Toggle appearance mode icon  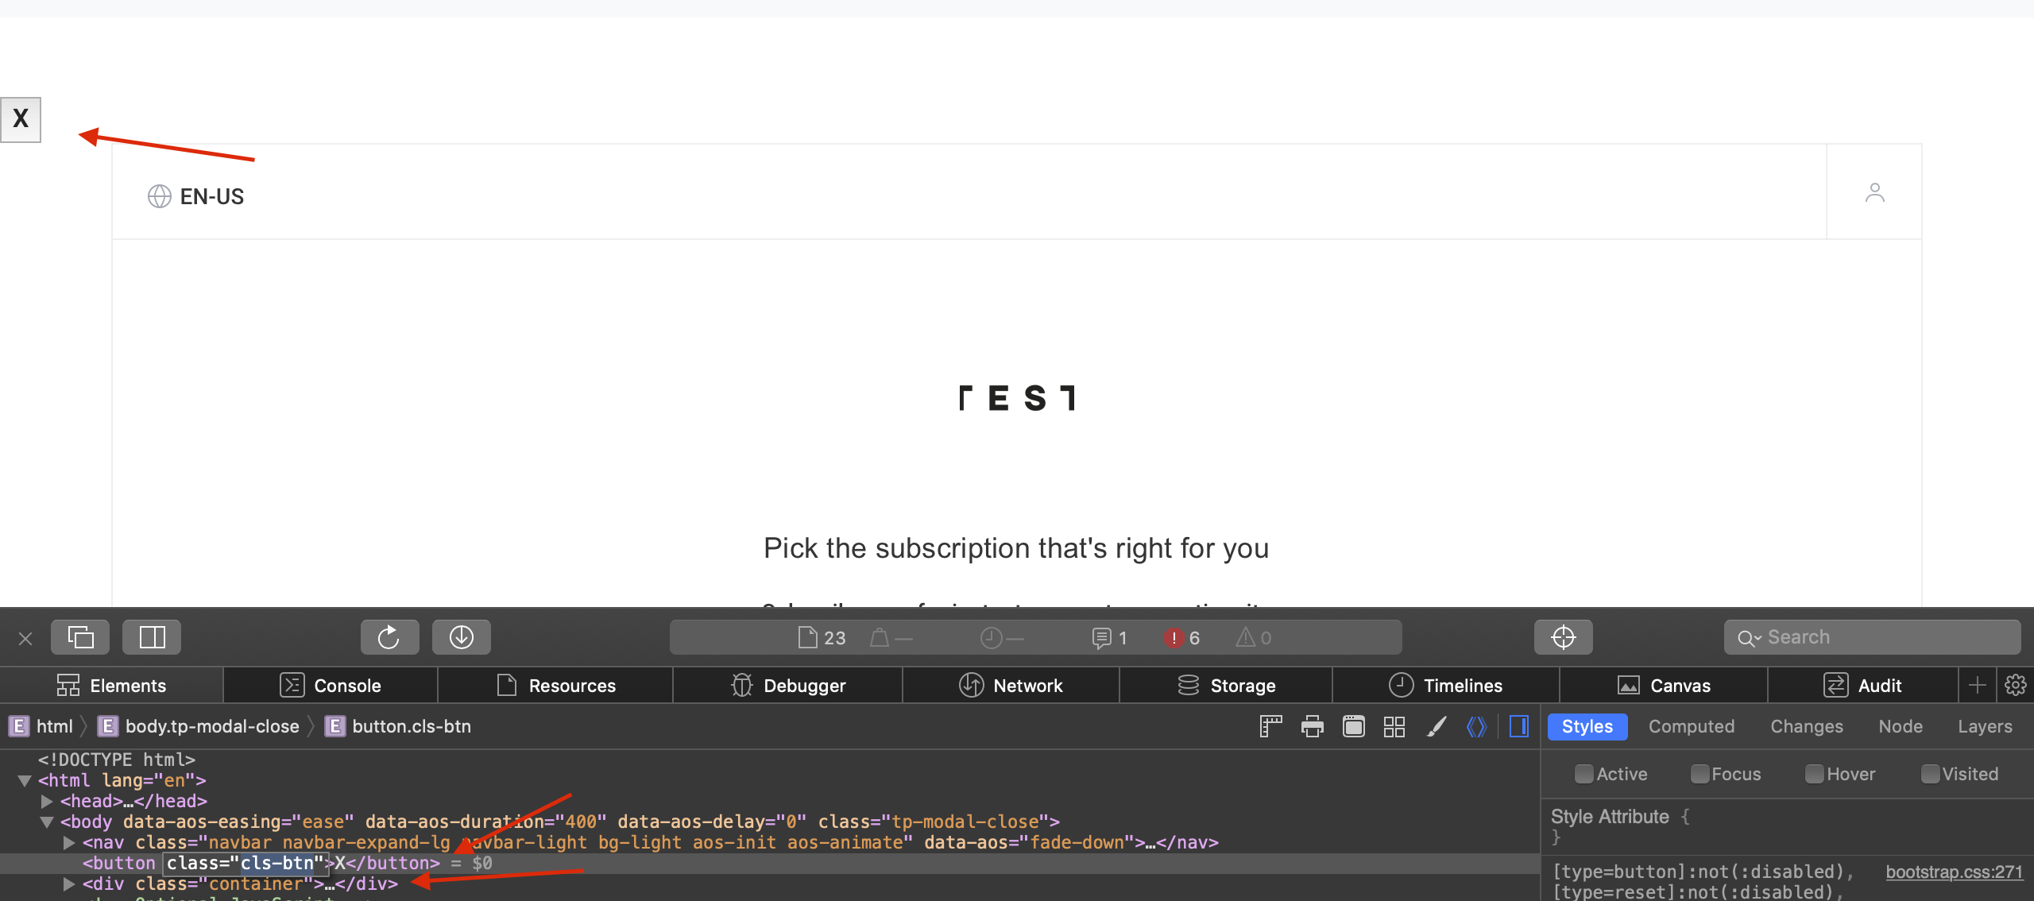[1353, 726]
